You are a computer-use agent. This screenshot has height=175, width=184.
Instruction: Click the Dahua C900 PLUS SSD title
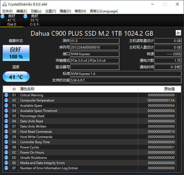tap(92, 33)
